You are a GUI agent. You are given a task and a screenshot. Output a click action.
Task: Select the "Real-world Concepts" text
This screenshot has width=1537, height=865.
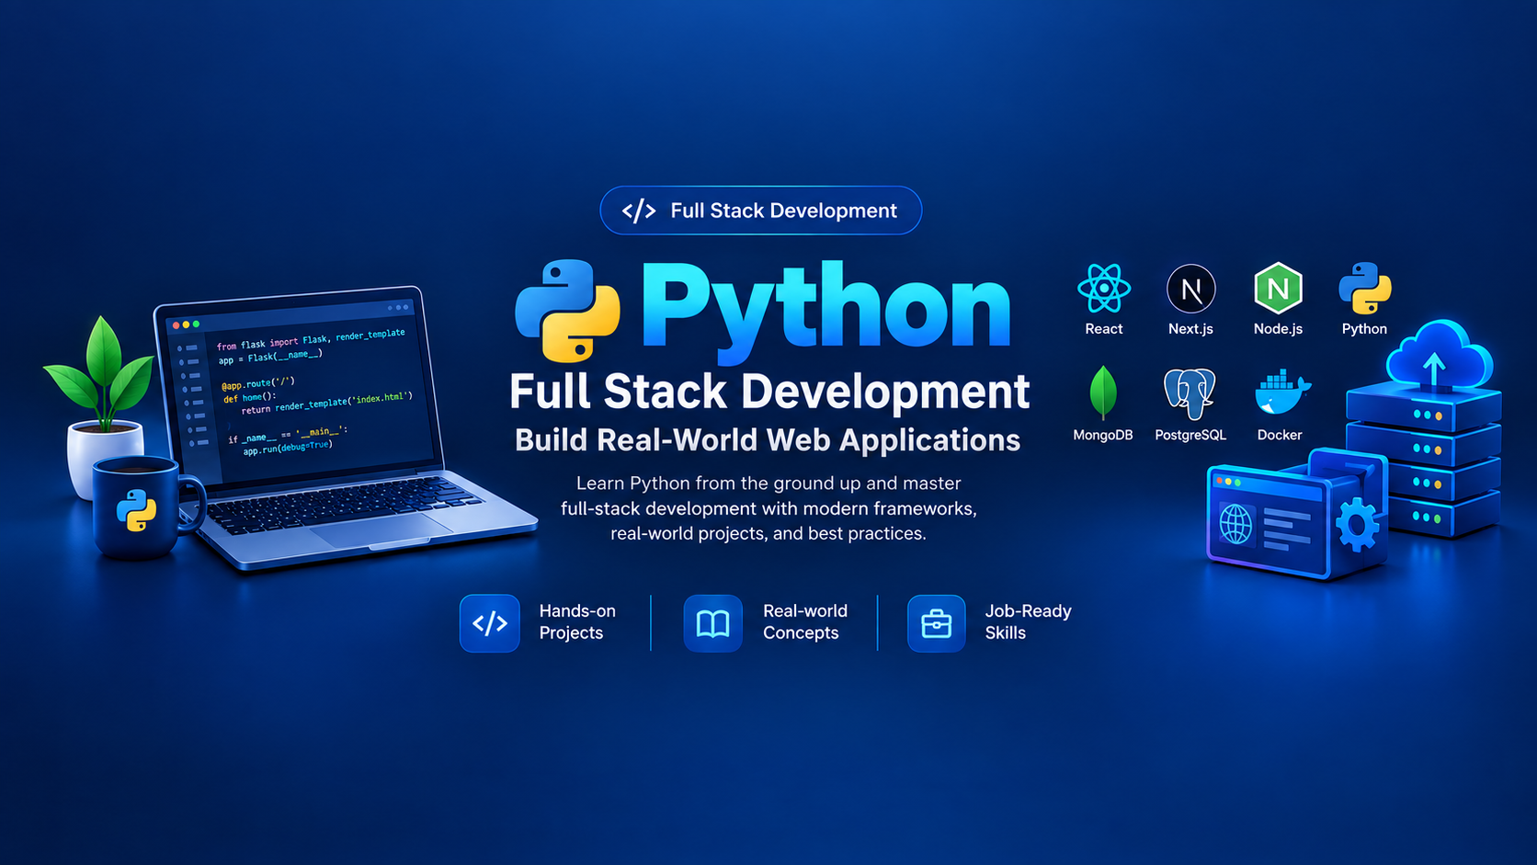tap(805, 622)
